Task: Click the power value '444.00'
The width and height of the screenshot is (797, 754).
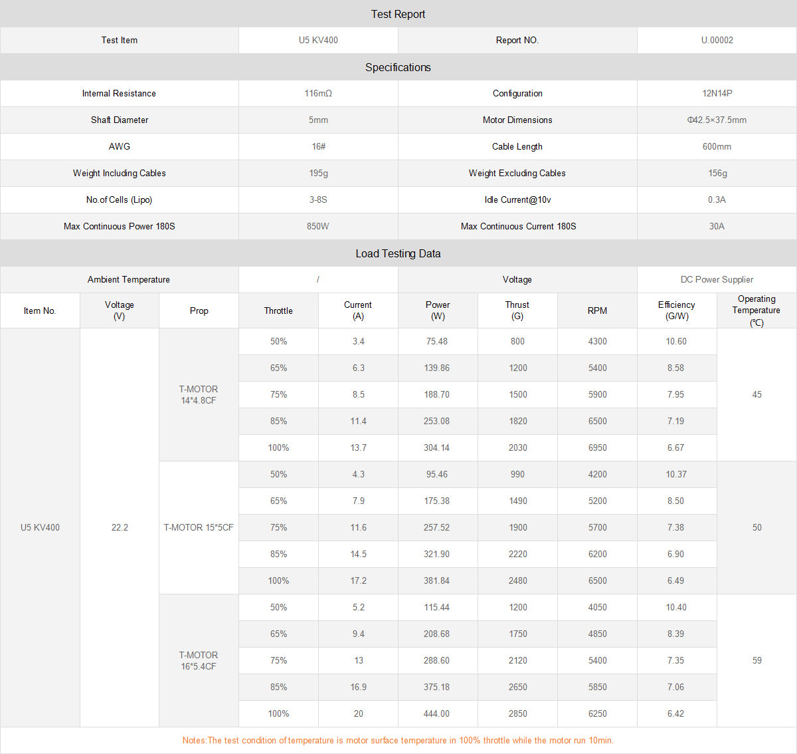Action: [x=437, y=713]
